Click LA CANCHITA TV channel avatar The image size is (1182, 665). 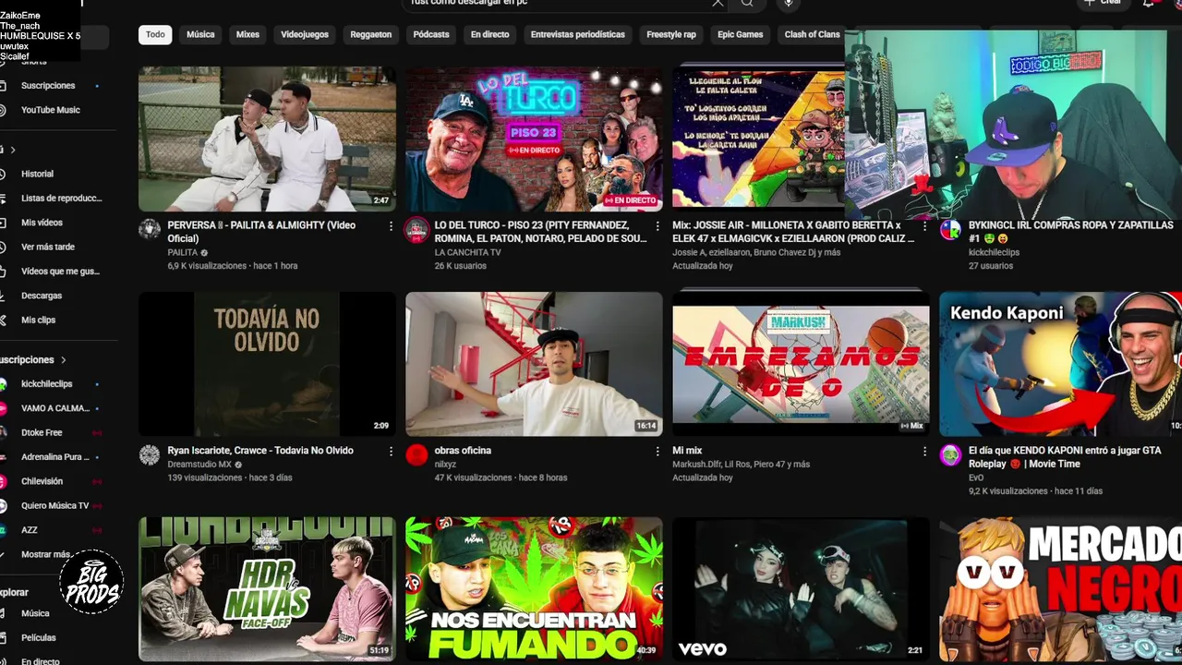(416, 230)
